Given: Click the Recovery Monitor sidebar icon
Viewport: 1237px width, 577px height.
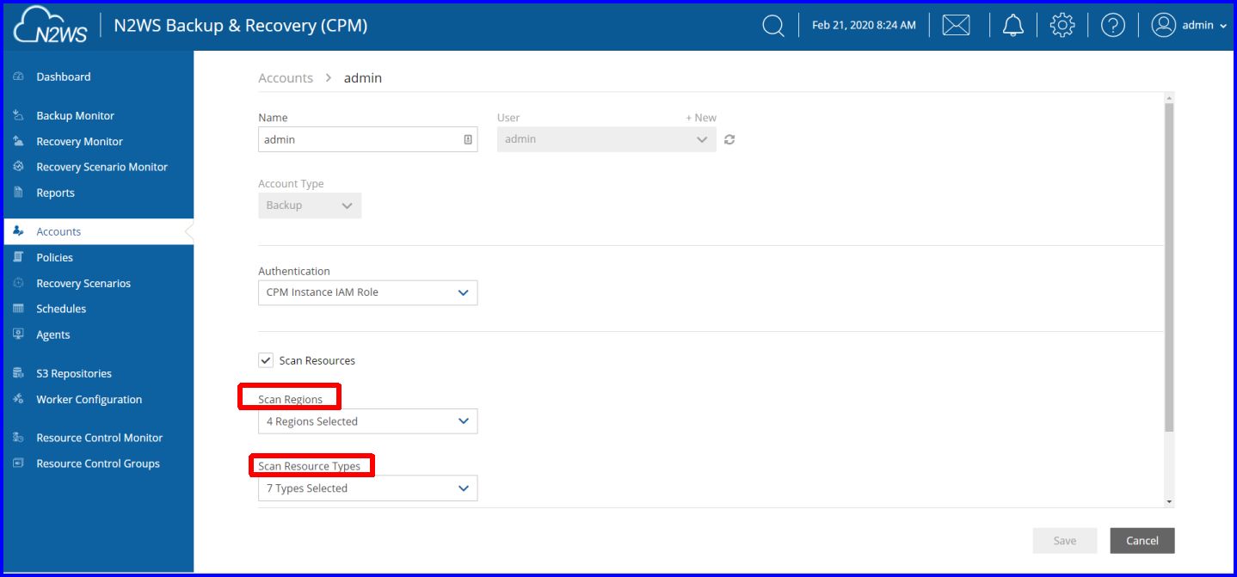Looking at the screenshot, I should [18, 141].
